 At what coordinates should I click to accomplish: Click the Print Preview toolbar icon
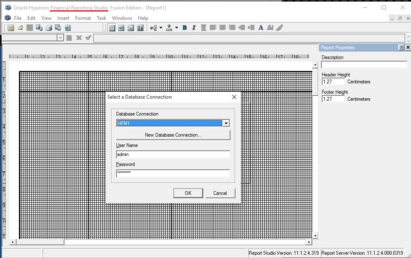click(x=58, y=28)
